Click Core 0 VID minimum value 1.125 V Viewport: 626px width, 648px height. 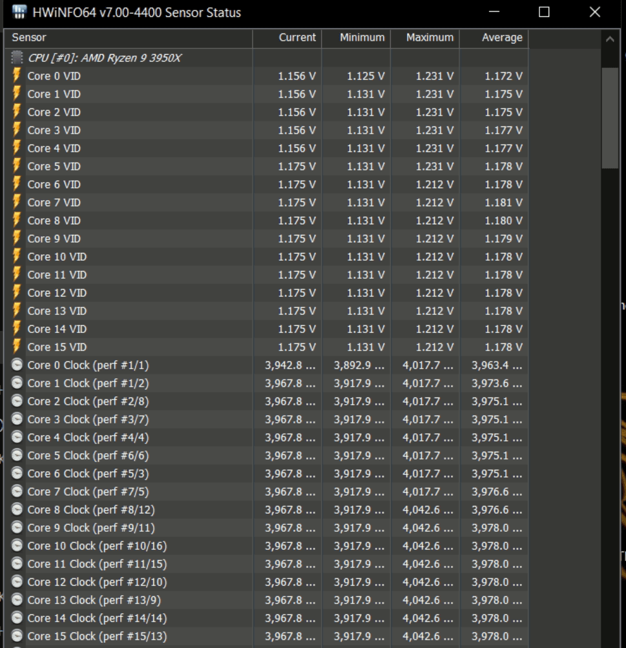366,76
